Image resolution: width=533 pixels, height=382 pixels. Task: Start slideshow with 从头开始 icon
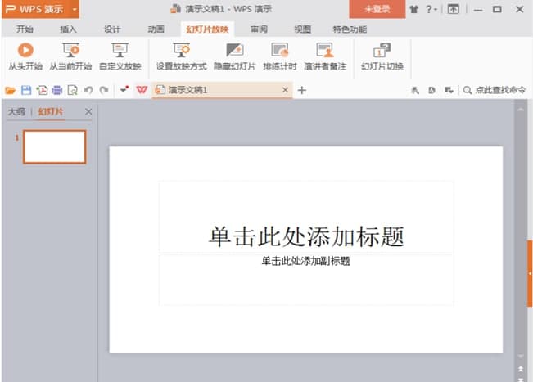coord(25,51)
